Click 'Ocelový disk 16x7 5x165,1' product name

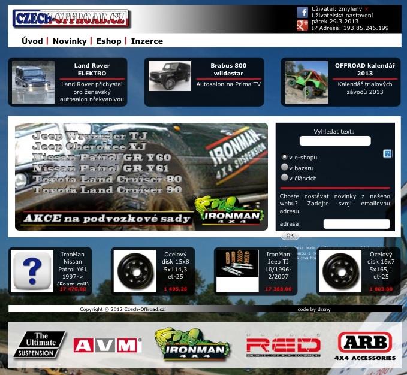coord(381,265)
